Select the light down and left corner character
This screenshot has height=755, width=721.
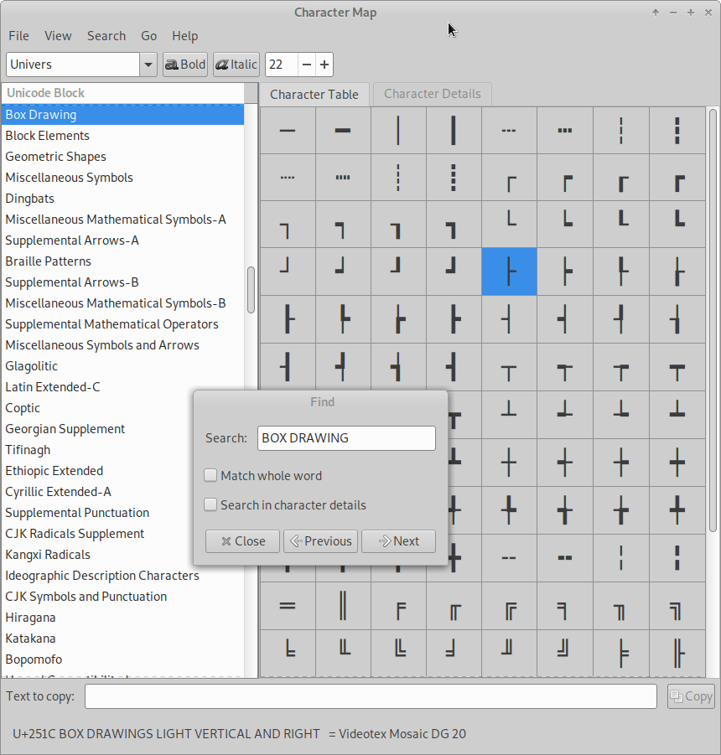pos(288,225)
